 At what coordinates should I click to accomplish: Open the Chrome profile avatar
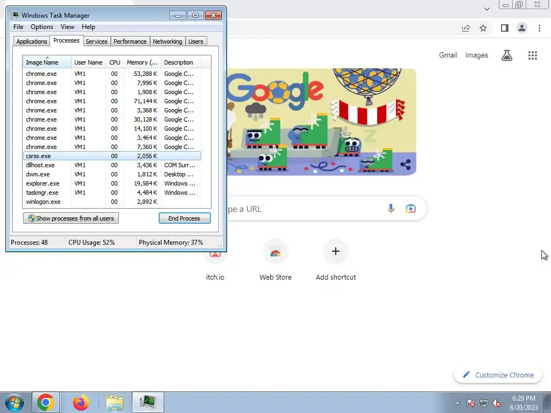[522, 28]
